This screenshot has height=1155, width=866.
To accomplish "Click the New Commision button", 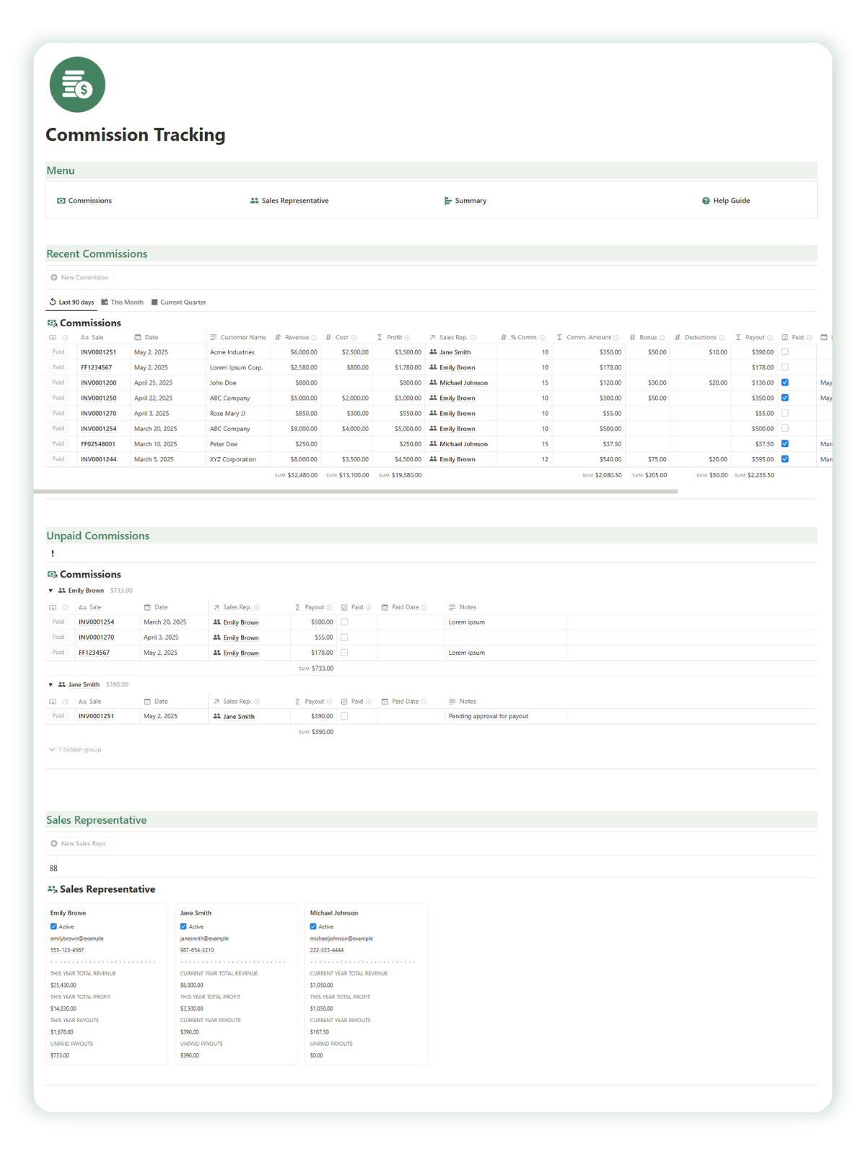I will pos(79,277).
